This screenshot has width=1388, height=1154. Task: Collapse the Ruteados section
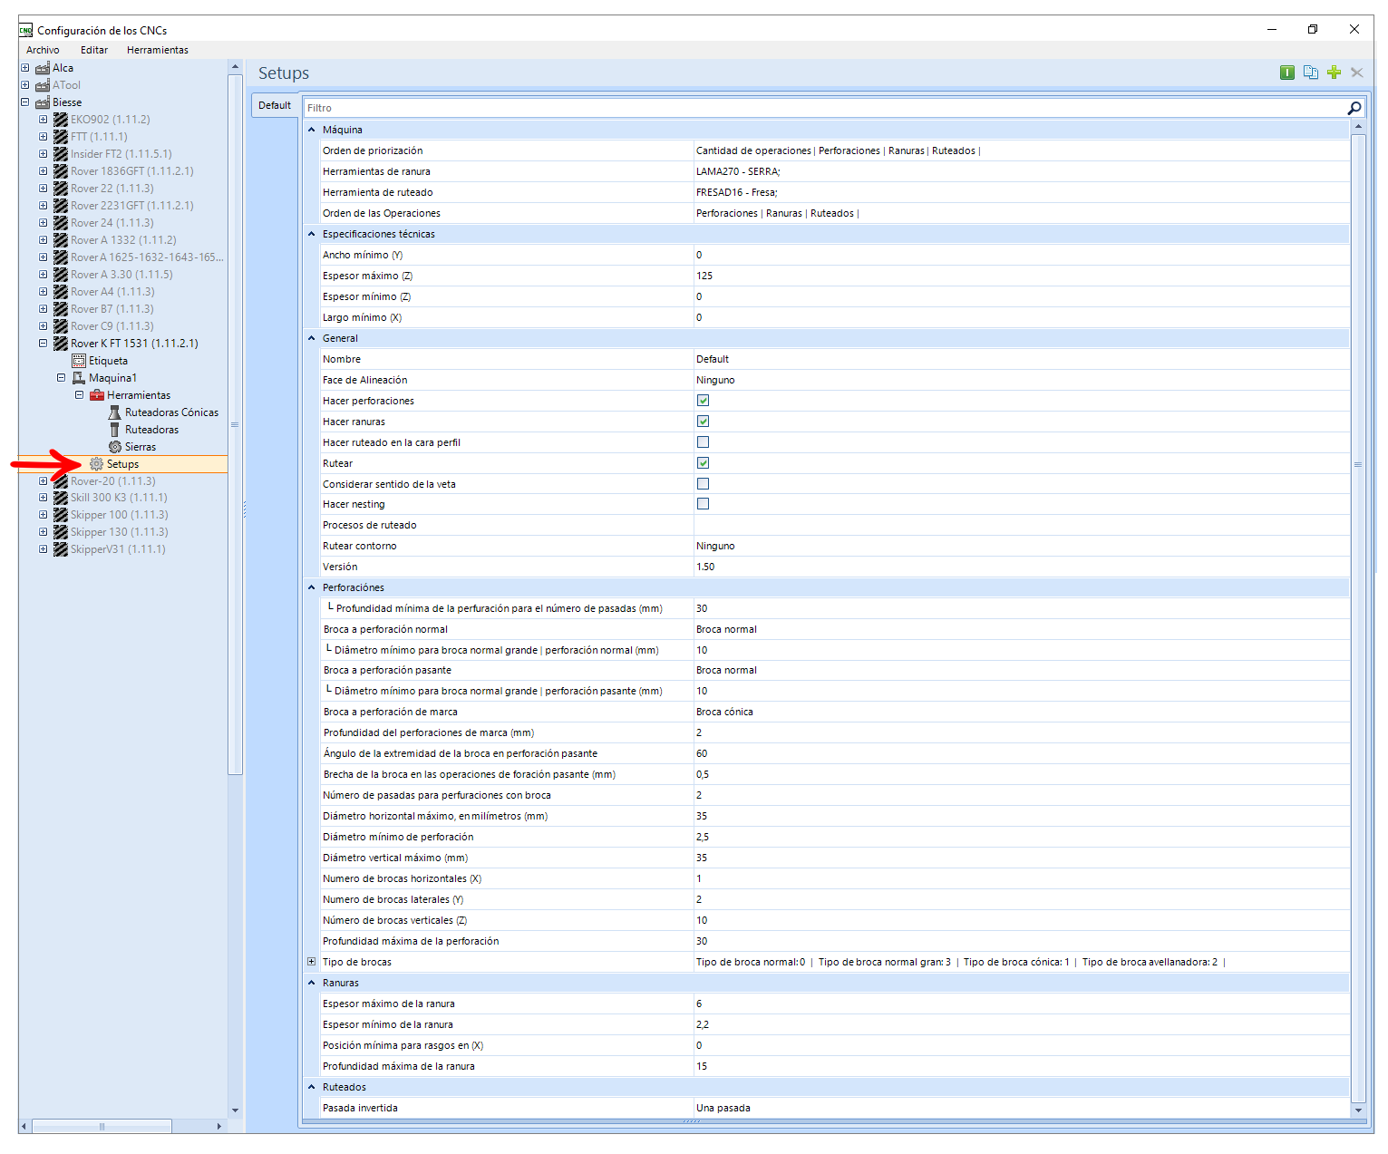click(312, 1087)
